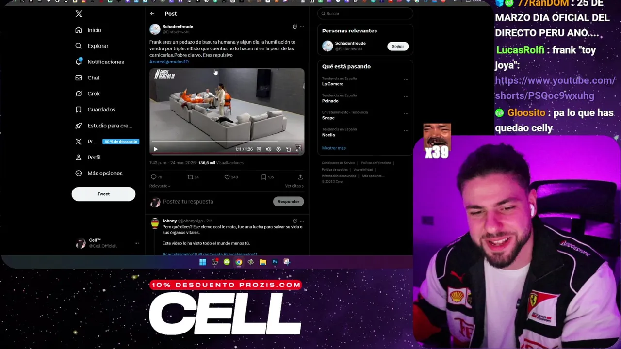Open more options on Schadenfreude post
The width and height of the screenshot is (621, 349).
pyautogui.click(x=302, y=27)
